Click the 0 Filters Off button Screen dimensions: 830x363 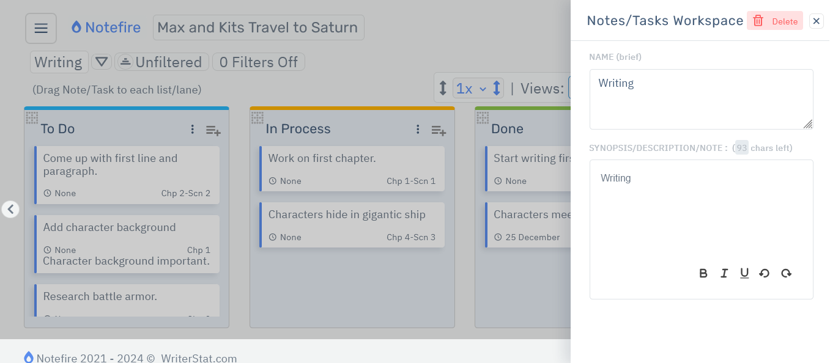(x=258, y=62)
